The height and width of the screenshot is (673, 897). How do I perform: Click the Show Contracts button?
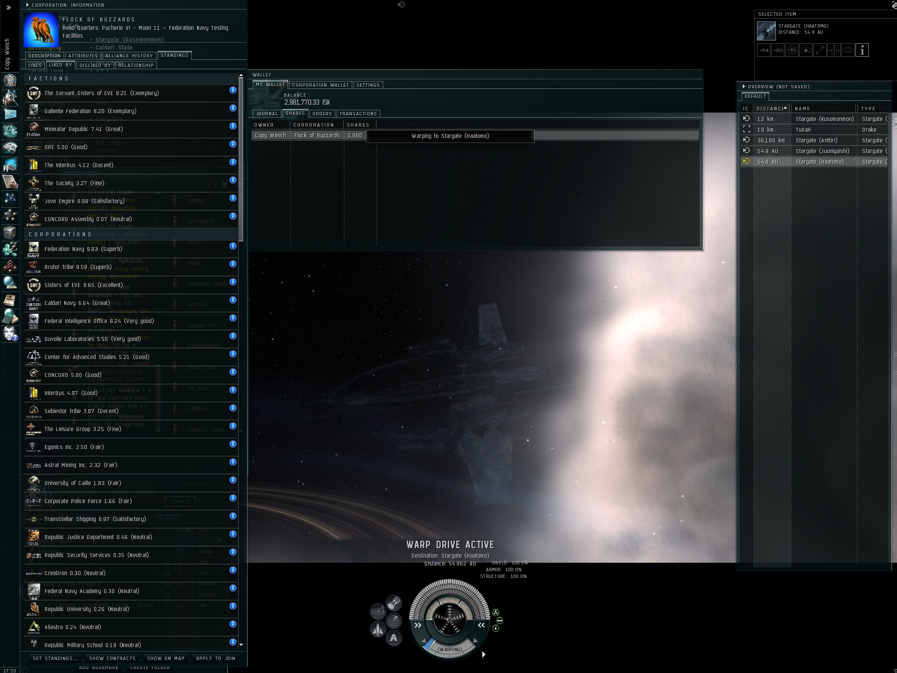click(x=113, y=658)
